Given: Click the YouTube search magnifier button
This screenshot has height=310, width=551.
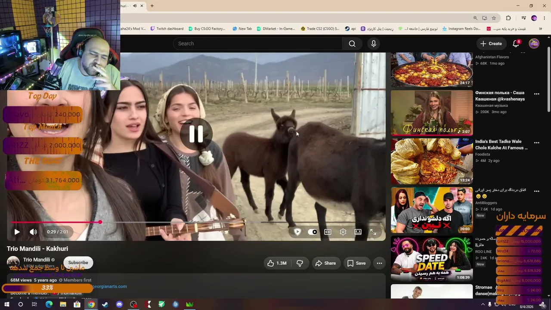Looking at the screenshot, I should click(x=352, y=43).
